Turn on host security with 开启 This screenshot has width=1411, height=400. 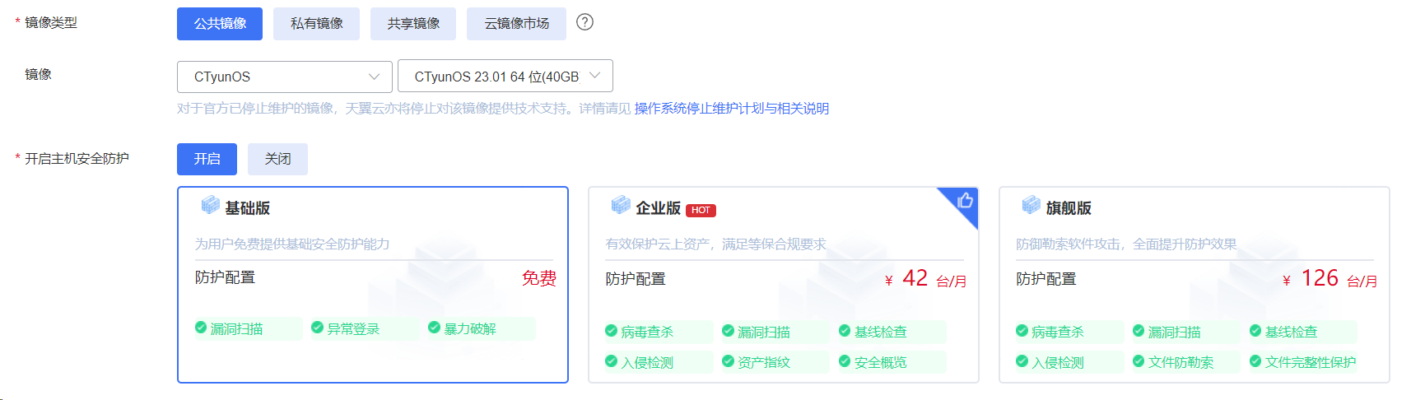point(207,159)
